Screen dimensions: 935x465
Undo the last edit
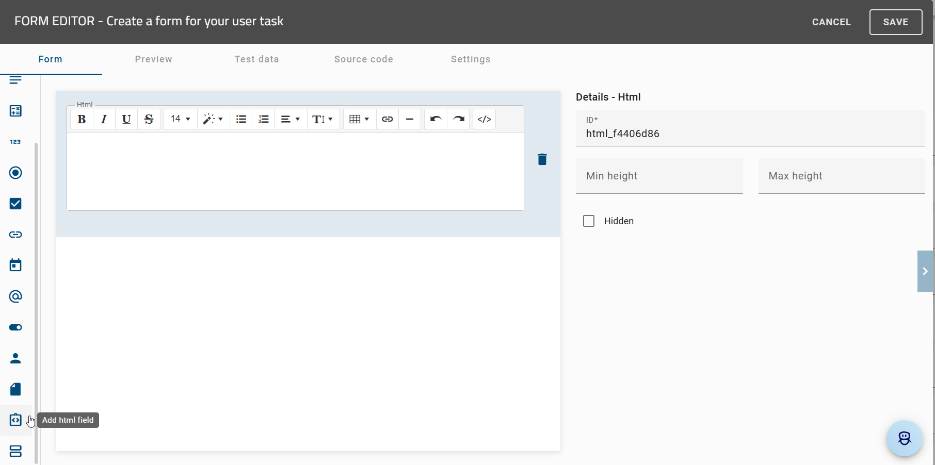tap(436, 119)
